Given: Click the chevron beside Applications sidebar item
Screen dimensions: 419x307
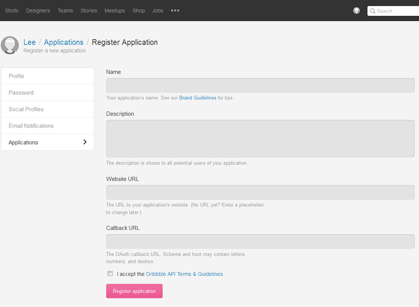Looking at the screenshot, I should coord(85,142).
